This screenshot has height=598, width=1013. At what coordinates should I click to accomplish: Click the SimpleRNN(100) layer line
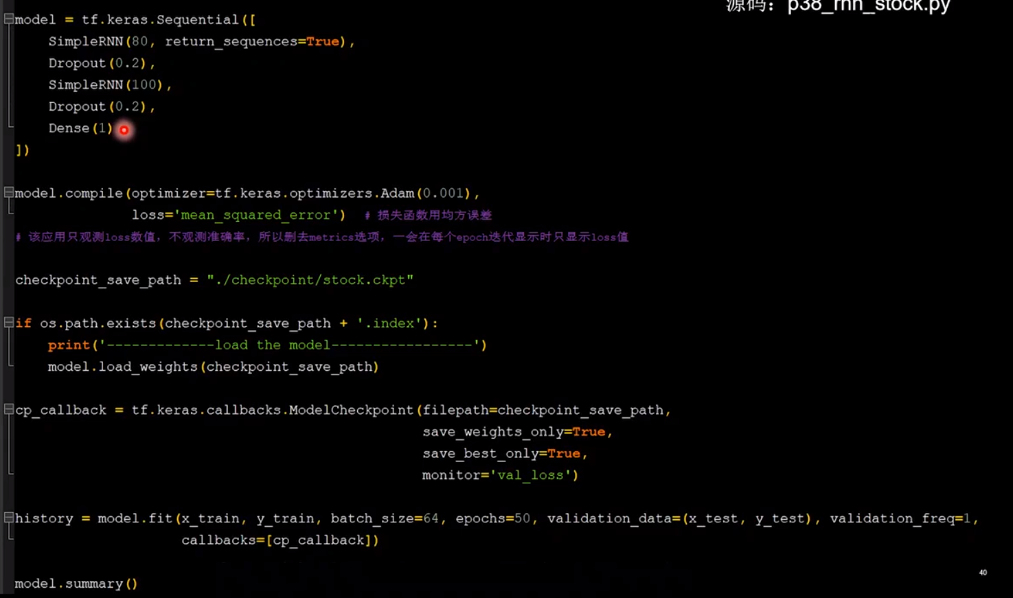110,85
